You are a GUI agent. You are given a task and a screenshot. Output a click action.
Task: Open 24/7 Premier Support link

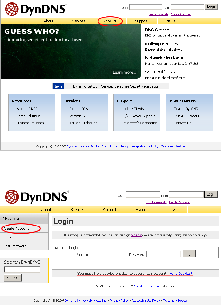coord(138,116)
